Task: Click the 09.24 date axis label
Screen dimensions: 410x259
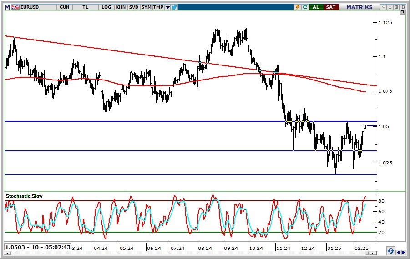Action: pos(231,248)
